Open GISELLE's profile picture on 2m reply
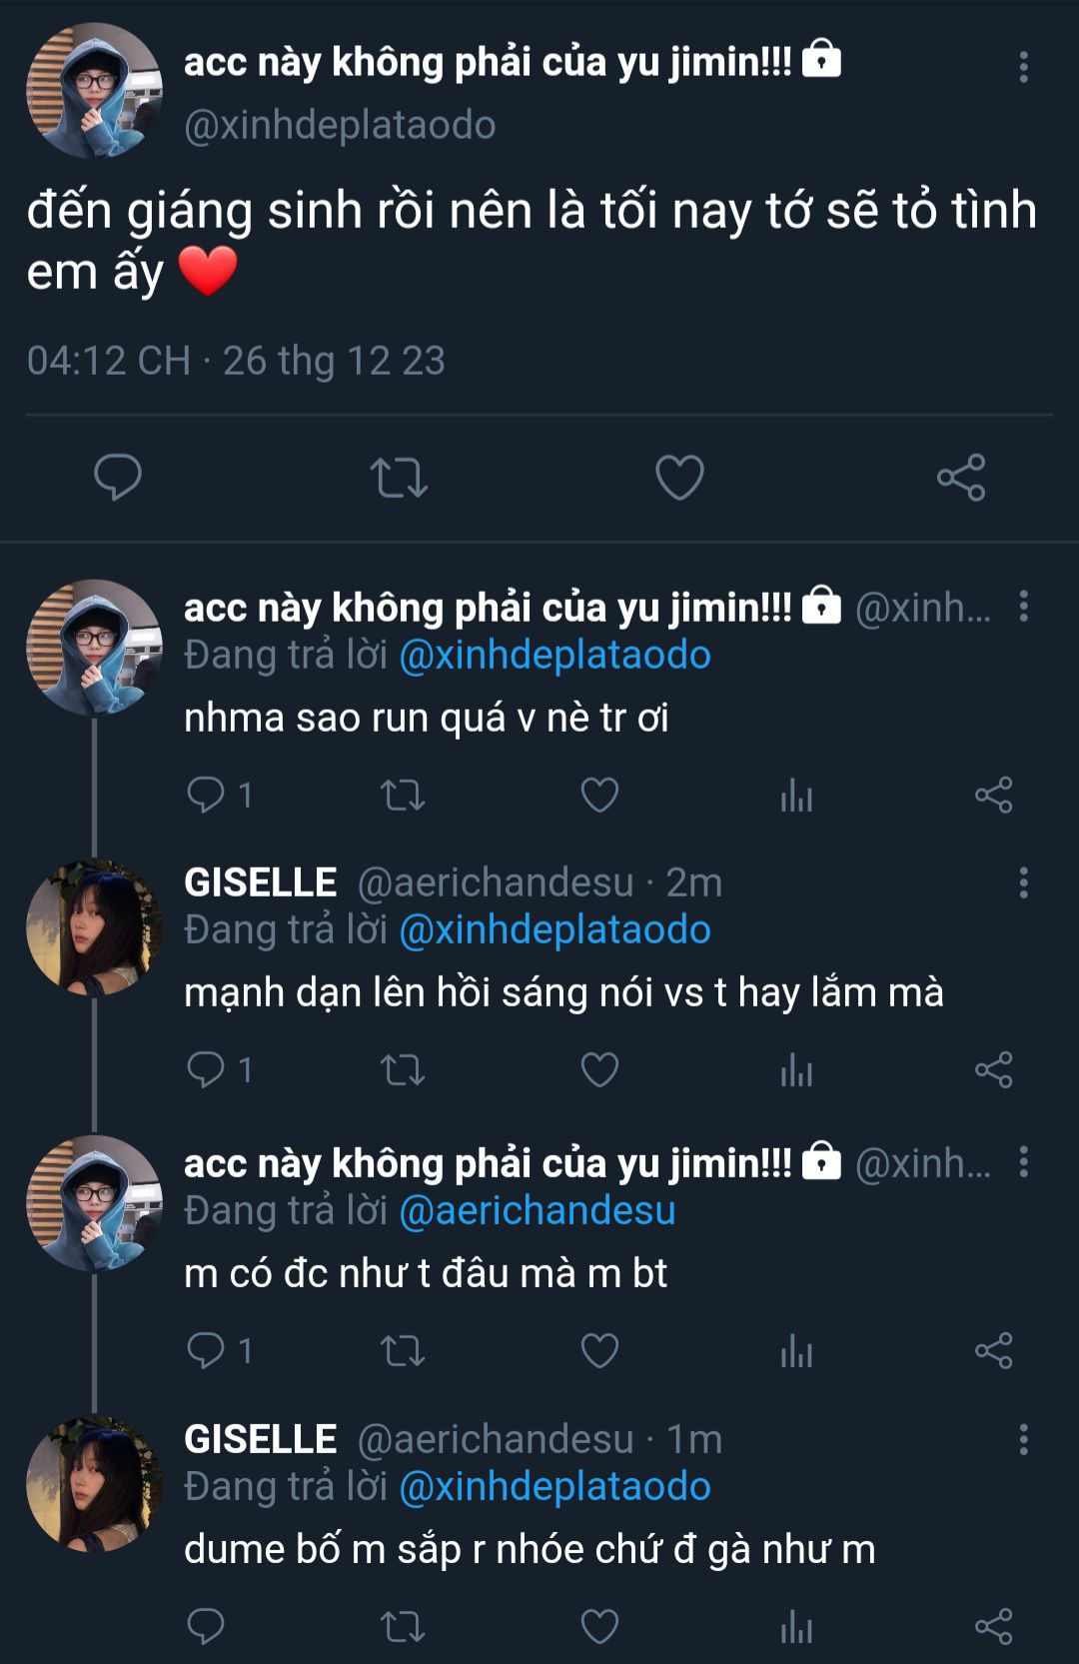Image resolution: width=1079 pixels, height=1664 pixels. click(x=94, y=927)
